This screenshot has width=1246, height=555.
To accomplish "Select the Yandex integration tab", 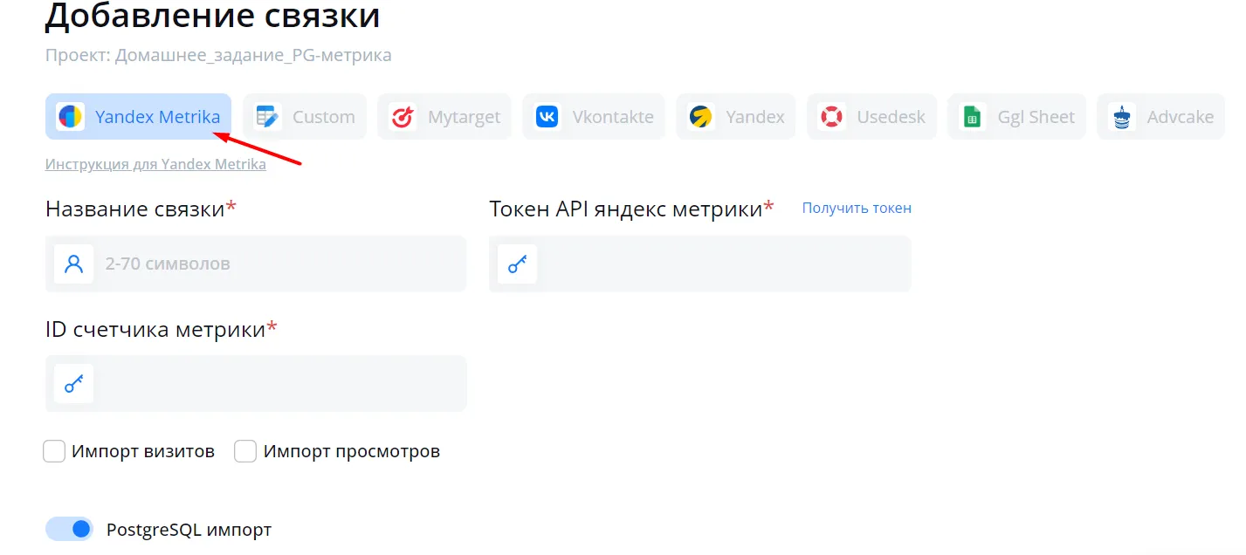I will tap(736, 116).
